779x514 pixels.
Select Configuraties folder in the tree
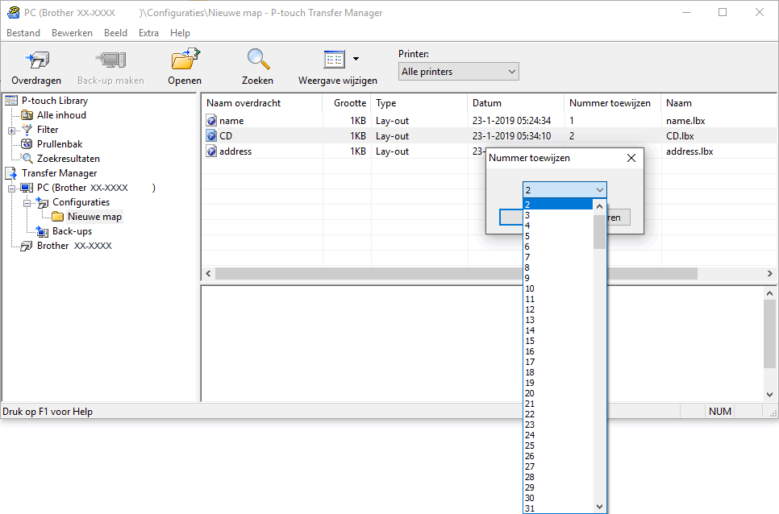(81, 202)
